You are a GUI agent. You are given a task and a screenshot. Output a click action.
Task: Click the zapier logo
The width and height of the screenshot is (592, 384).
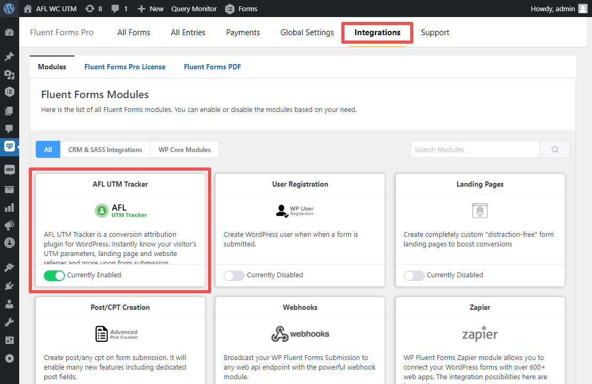click(x=480, y=334)
